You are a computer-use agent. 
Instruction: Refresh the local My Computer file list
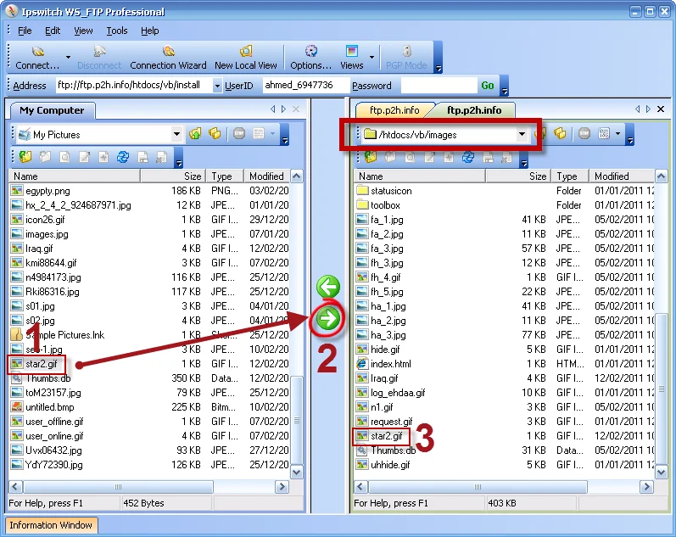[x=123, y=157]
